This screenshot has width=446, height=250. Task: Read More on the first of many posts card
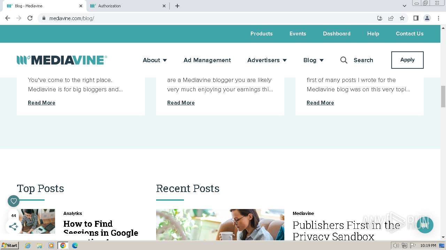click(320, 103)
